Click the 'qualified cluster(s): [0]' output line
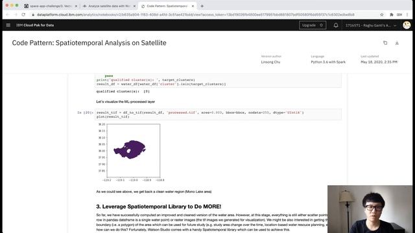 pos(123,91)
